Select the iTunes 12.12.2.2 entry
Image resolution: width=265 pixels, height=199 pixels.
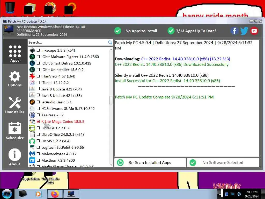click(55, 83)
